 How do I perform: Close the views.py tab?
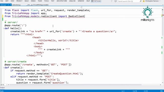coord(10,5)
